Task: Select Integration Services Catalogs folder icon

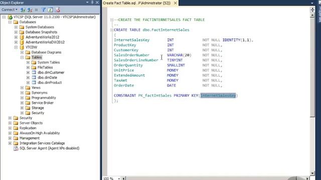Action: click(x=16, y=143)
